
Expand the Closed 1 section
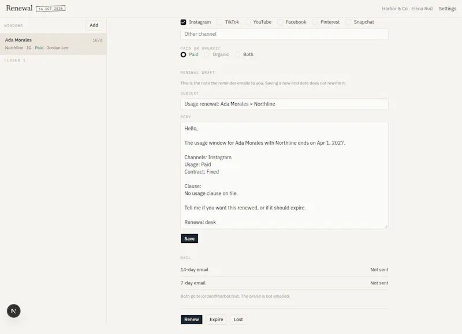pyautogui.click(x=15, y=60)
